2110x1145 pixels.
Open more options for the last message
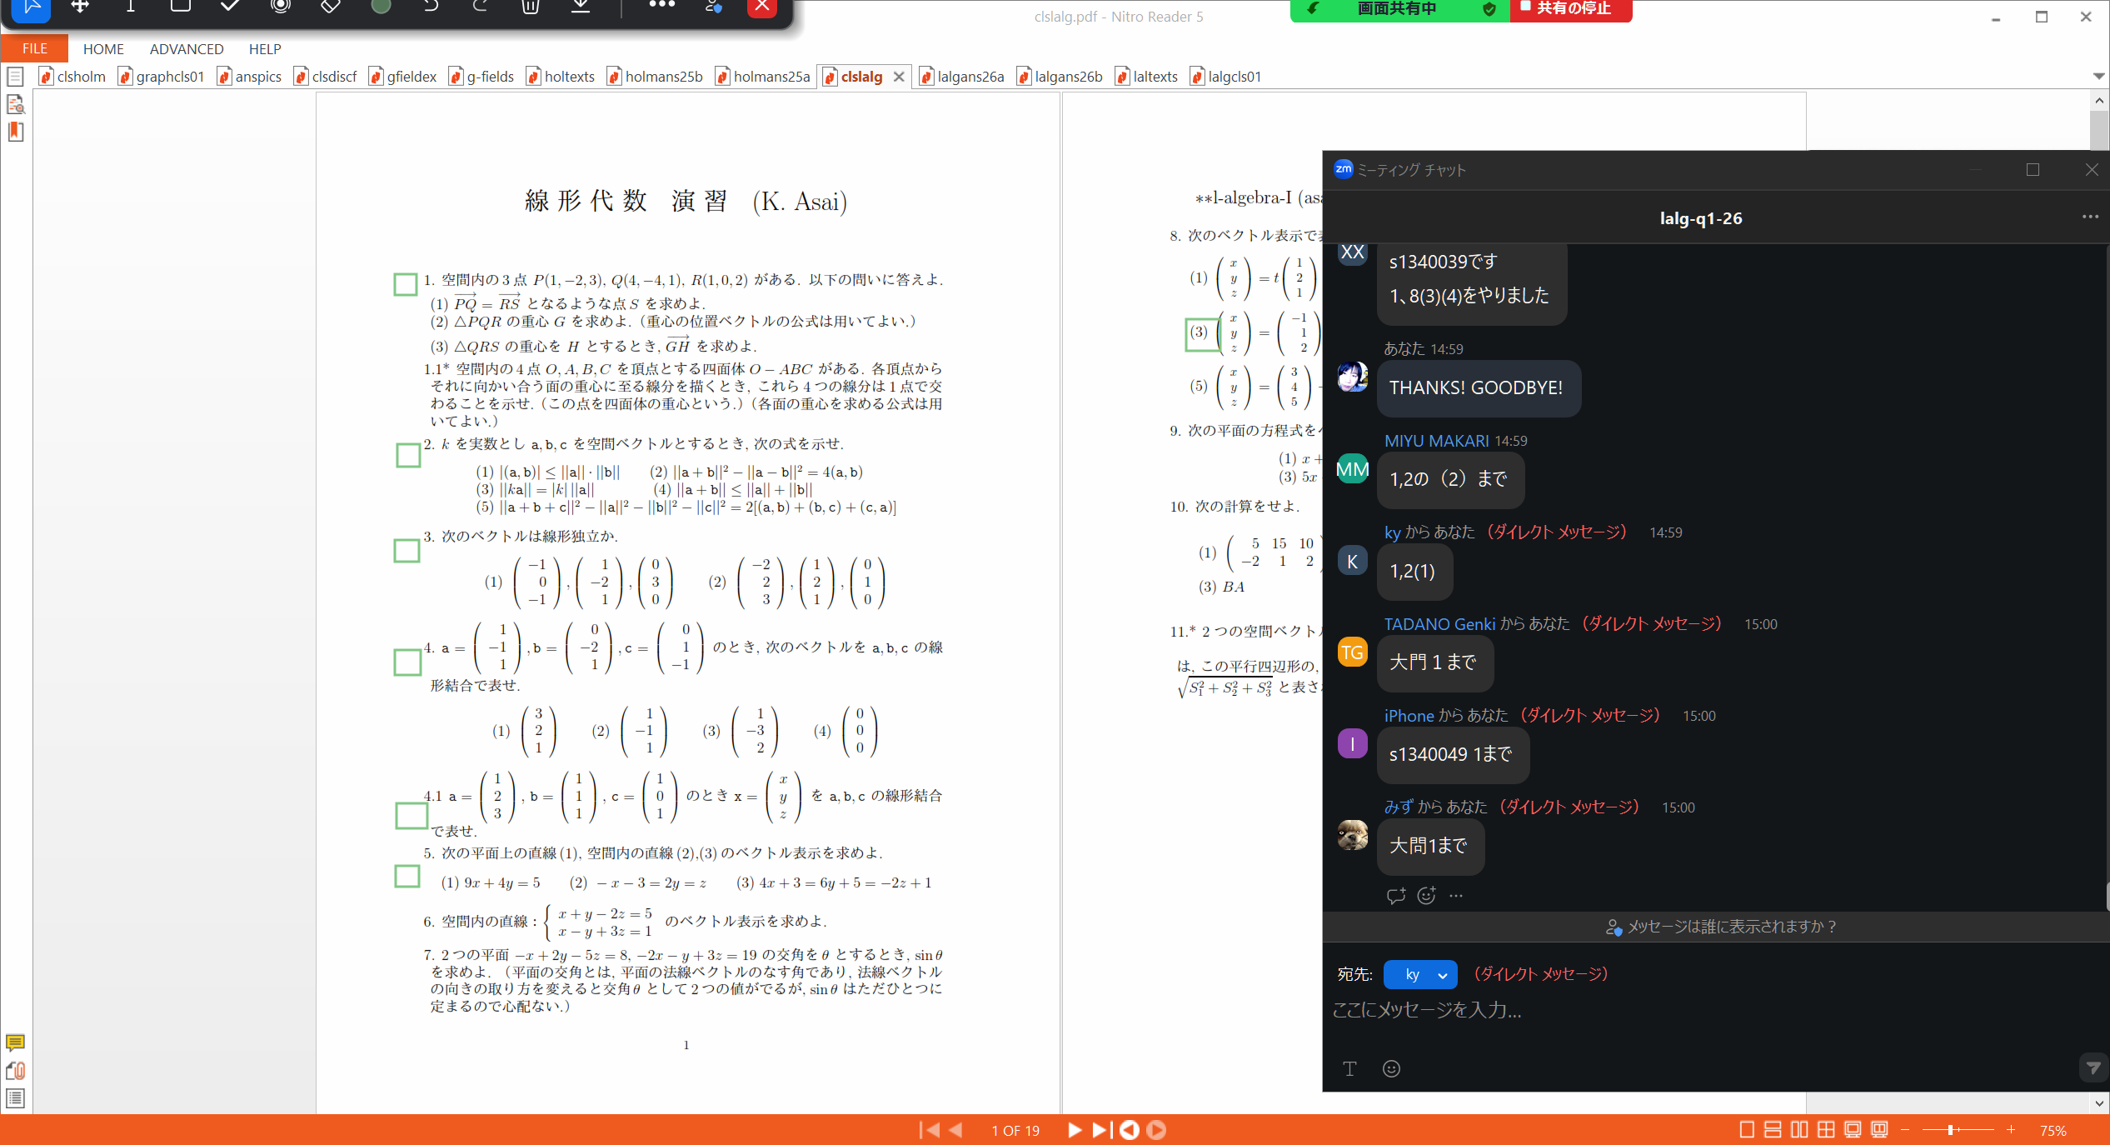point(1456,896)
